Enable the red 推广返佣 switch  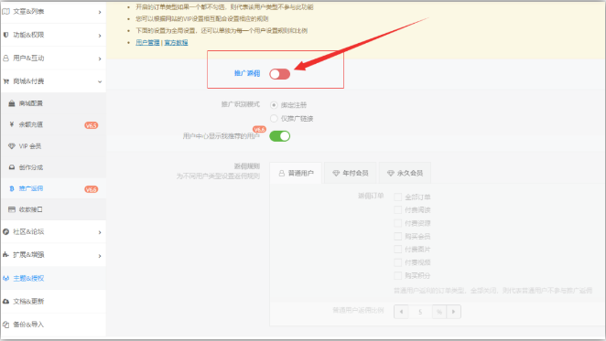point(280,74)
